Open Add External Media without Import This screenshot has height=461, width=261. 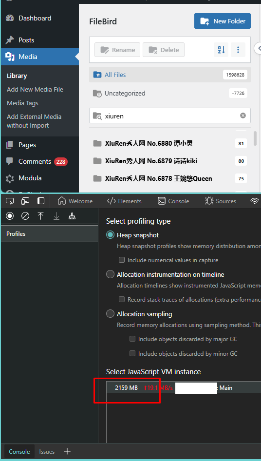34,121
